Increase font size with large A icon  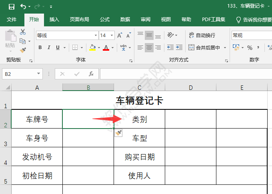(x=120, y=35)
